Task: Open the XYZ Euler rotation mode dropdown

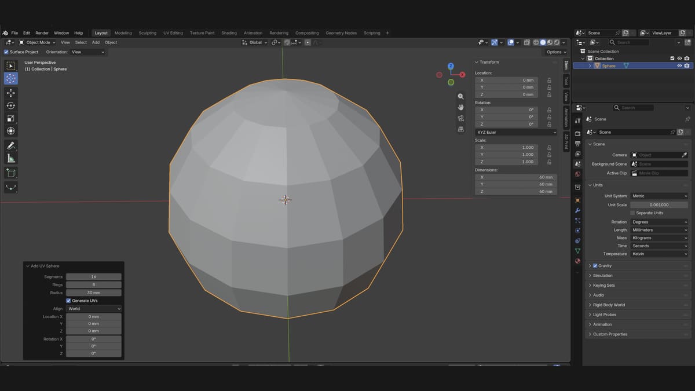Action: [516, 132]
